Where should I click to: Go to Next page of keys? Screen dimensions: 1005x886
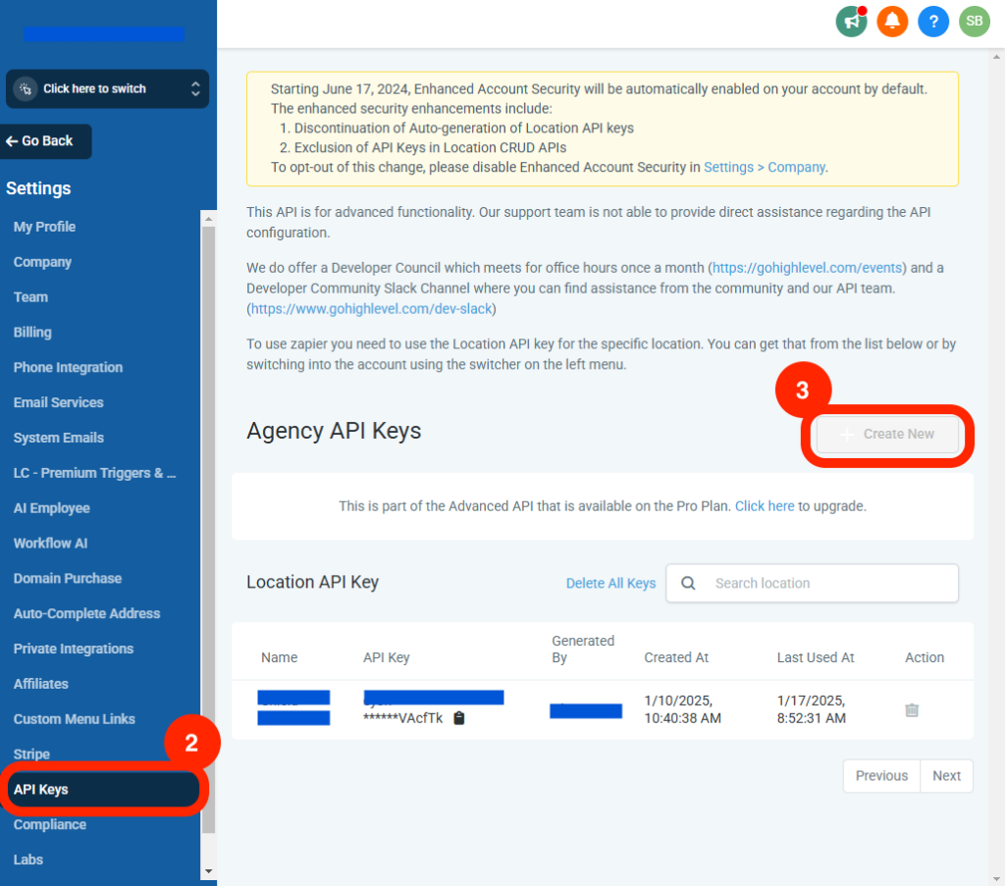tap(946, 775)
